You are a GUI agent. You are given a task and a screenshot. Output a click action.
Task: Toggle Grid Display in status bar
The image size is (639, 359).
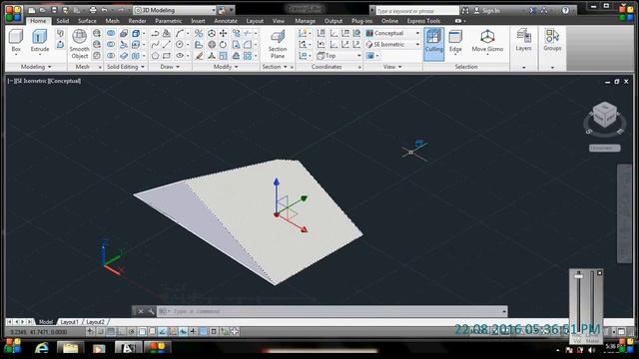coord(111,331)
